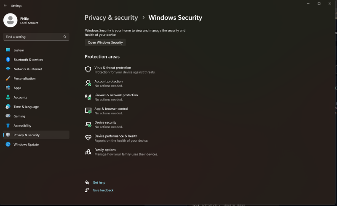Open Bluetooth & devices settings

click(x=28, y=60)
